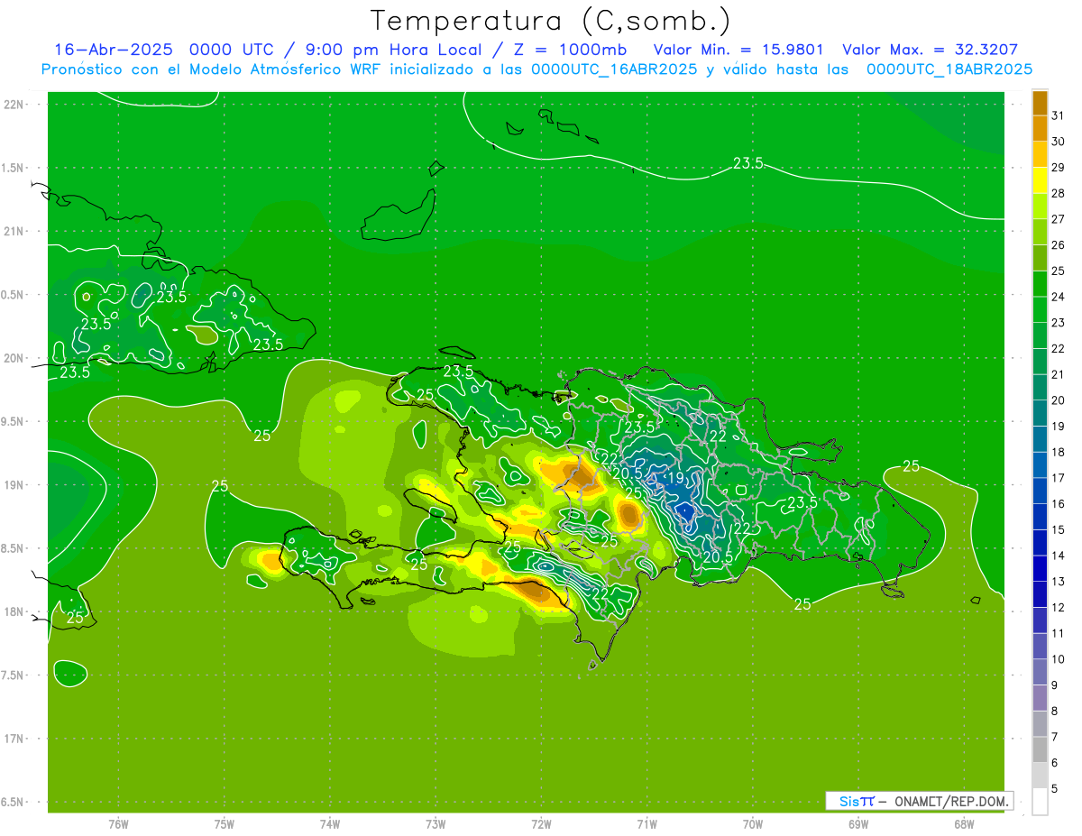This screenshot has width=1082, height=836.
Task: Click the '22N' latitude axis label
Action: pos(14,105)
